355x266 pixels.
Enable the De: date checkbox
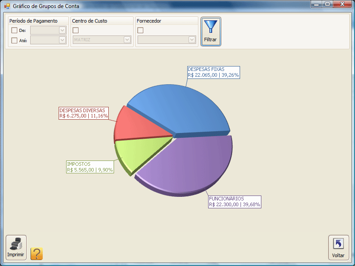pyautogui.click(x=14, y=30)
